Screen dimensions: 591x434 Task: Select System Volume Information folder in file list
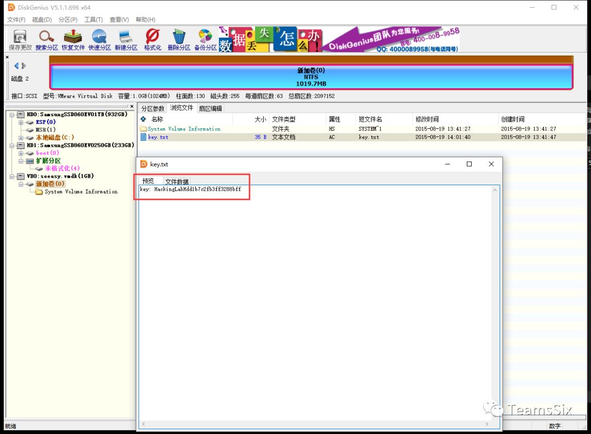184,129
